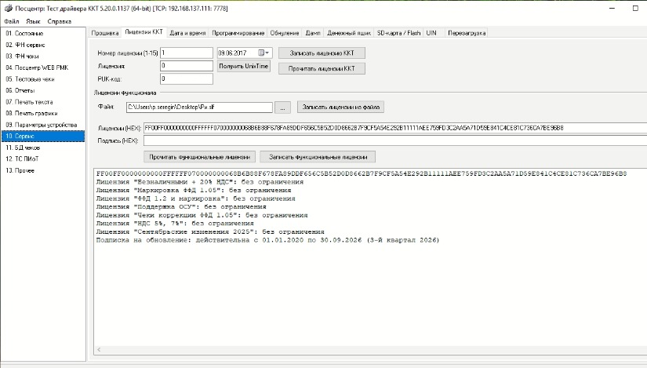Screen dimensions: 647x368
Task: Click the PUK-код input field
Action: point(187,78)
